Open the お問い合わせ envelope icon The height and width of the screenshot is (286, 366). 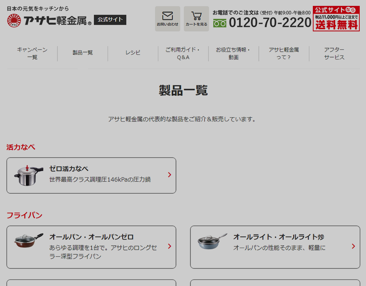point(168,19)
